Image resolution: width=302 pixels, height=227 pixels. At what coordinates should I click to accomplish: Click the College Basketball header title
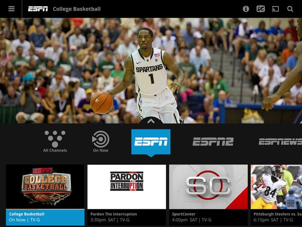click(77, 9)
